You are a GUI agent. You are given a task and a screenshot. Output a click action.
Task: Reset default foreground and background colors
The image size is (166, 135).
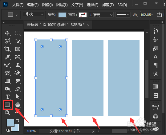pos(8,130)
